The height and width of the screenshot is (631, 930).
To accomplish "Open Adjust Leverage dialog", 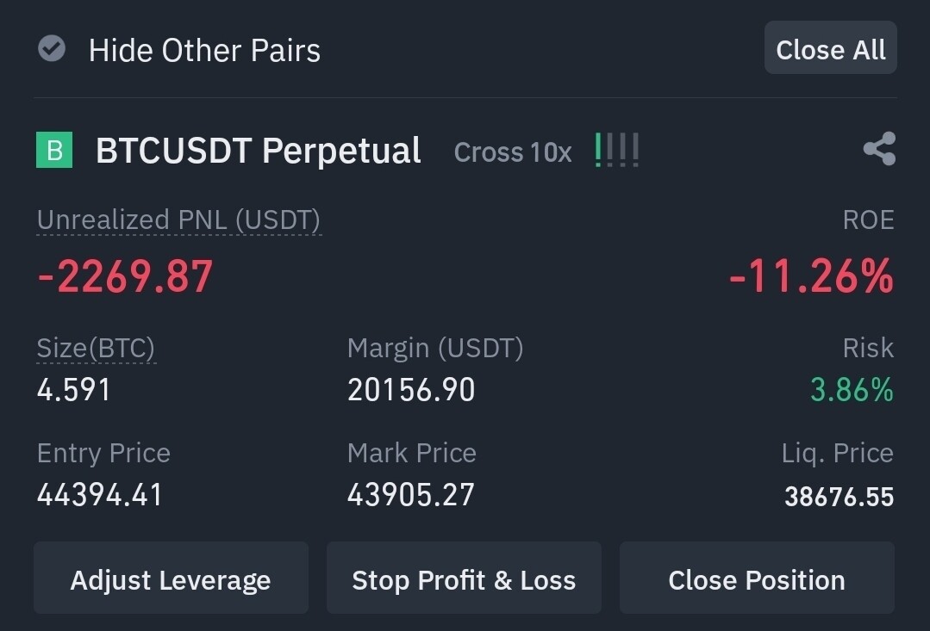I will pyautogui.click(x=171, y=579).
